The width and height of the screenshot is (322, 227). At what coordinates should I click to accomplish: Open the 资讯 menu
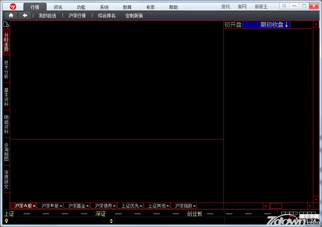click(x=58, y=7)
